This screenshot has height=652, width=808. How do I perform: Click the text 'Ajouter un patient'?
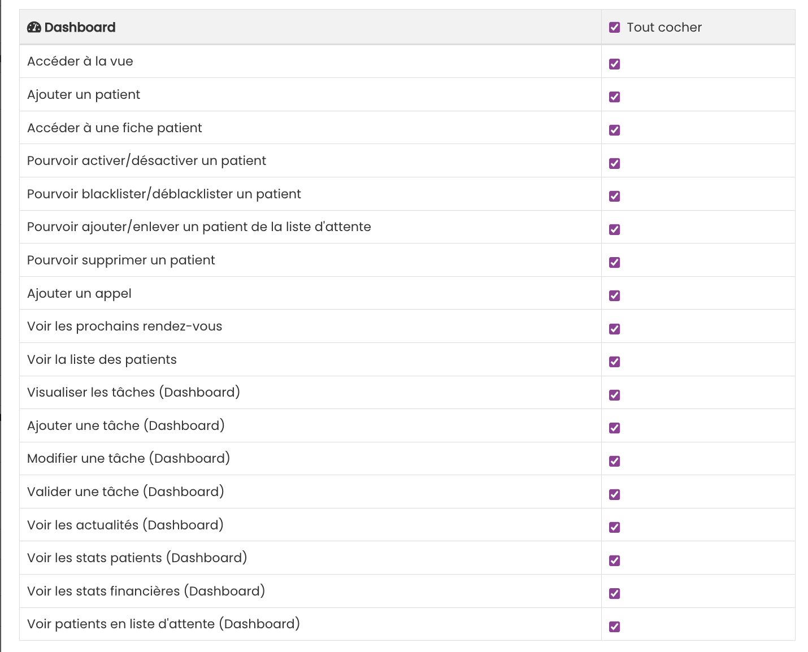pyautogui.click(x=84, y=94)
